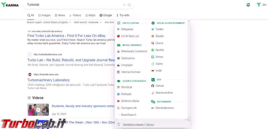268x129 pixels.
Task: Clear the search box with X icon
Action: click(x=125, y=5)
